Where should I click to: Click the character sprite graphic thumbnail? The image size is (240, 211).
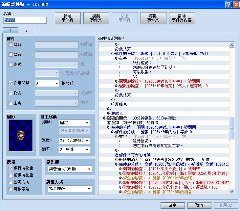[x=21, y=136]
